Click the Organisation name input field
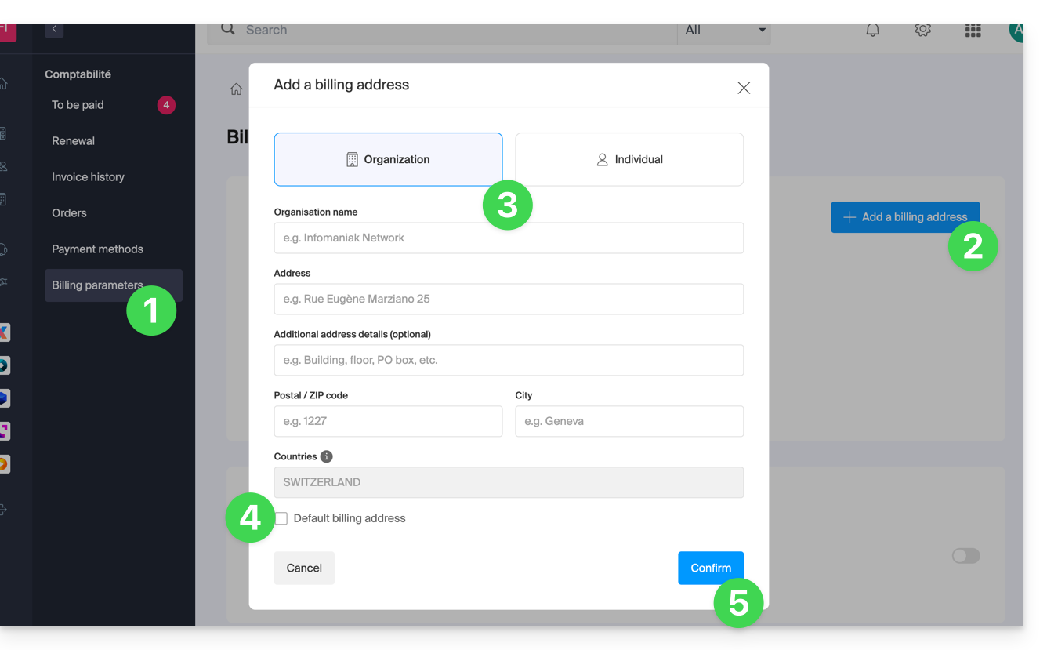Screen dimensions: 1047x650 [x=508, y=238]
